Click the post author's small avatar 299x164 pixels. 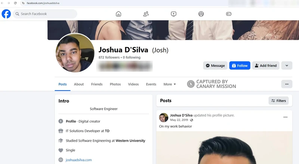164,117
